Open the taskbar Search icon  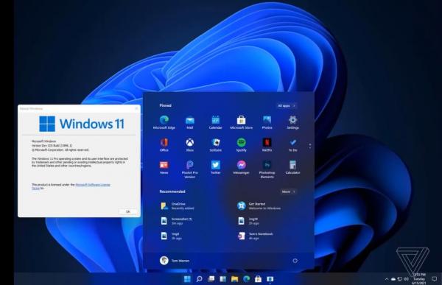199,279
